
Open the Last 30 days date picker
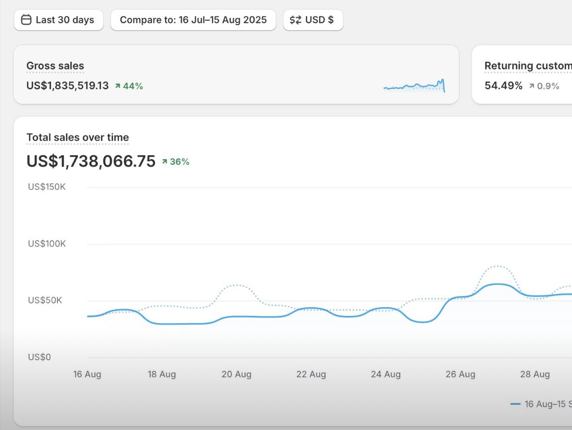(x=58, y=20)
